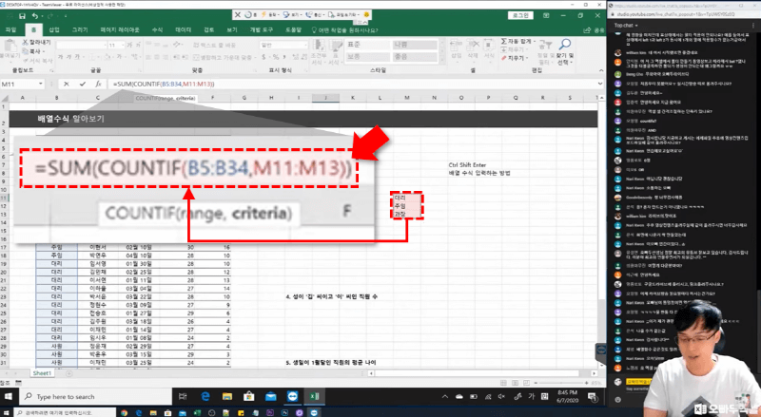
Task: Click the AutoSum sigma icon
Action: [x=501, y=41]
